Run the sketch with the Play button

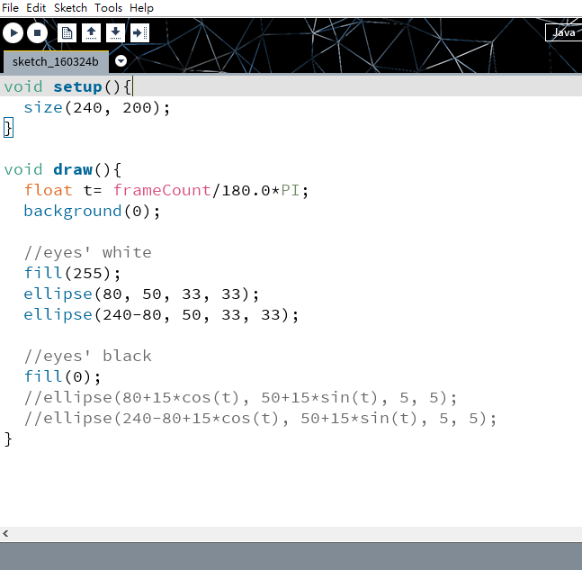coord(13,33)
